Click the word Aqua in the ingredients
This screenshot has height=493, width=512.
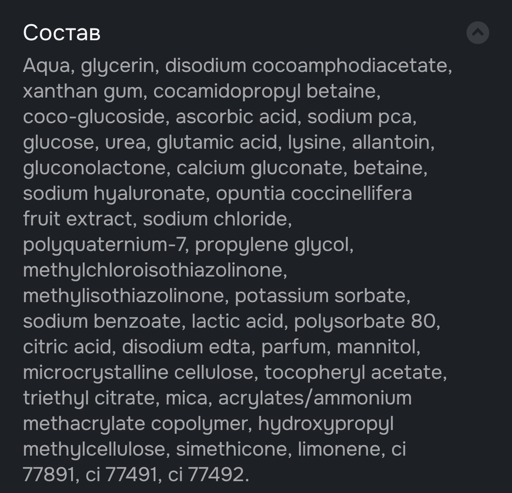pos(47,66)
